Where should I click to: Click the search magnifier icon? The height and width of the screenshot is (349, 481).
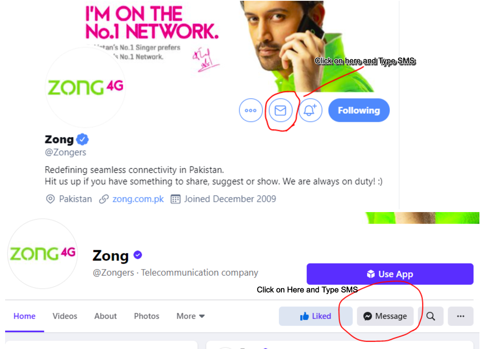tap(431, 316)
